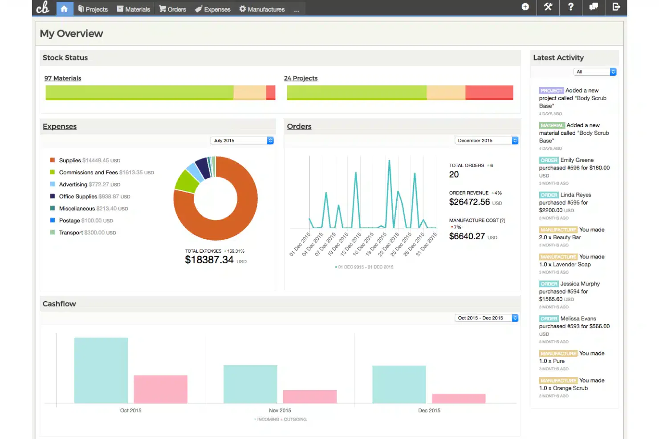
Task: Open the Expenses section heading link
Action: 60,127
